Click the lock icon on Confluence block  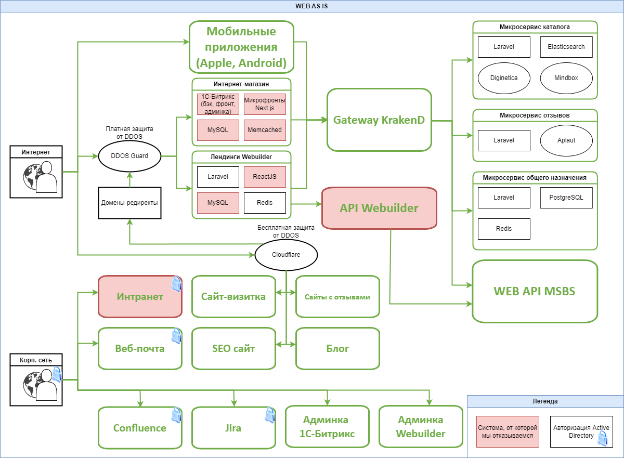(176, 414)
